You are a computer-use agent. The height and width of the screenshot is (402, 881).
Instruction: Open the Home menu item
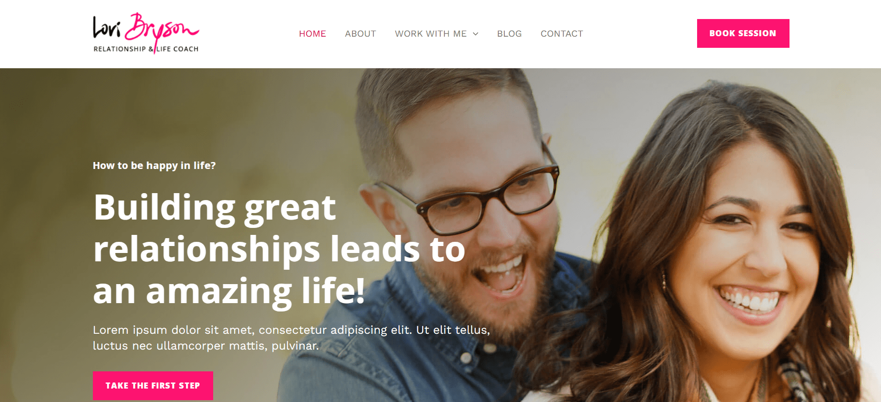(313, 34)
